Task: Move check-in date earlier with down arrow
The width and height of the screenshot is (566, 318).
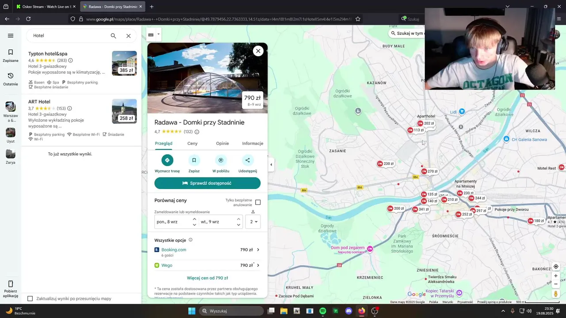Action: pos(194,225)
